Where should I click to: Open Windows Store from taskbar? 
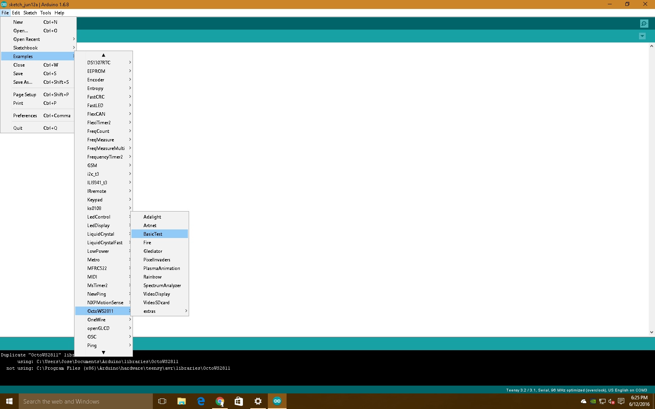[x=239, y=401]
